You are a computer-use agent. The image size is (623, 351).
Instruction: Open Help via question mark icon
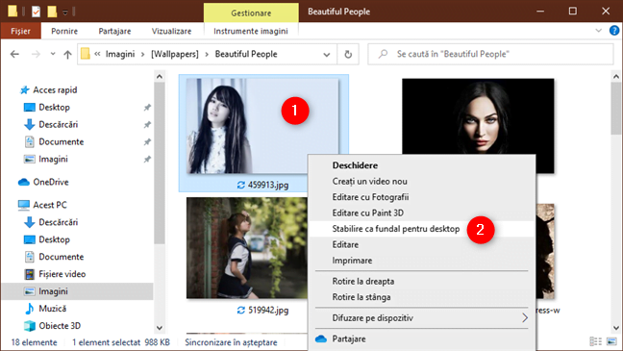coord(614,31)
